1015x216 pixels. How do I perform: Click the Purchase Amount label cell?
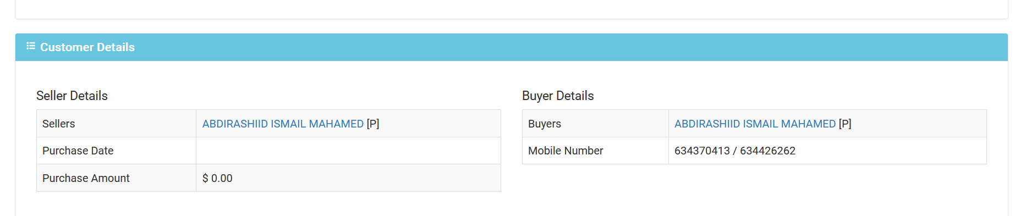pos(116,178)
